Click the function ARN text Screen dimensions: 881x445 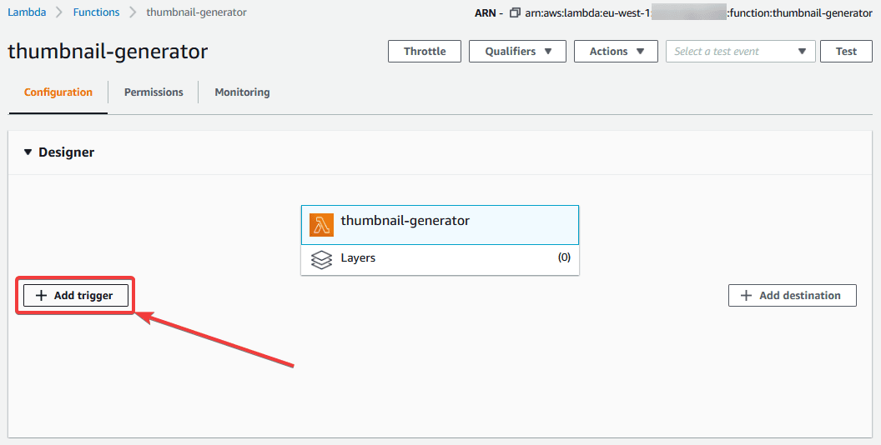pos(698,12)
